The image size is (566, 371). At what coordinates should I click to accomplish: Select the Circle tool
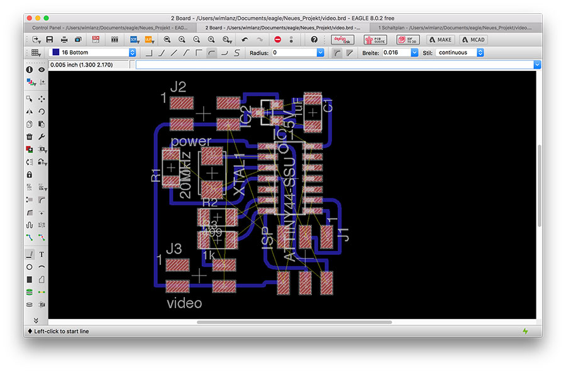[x=29, y=267]
